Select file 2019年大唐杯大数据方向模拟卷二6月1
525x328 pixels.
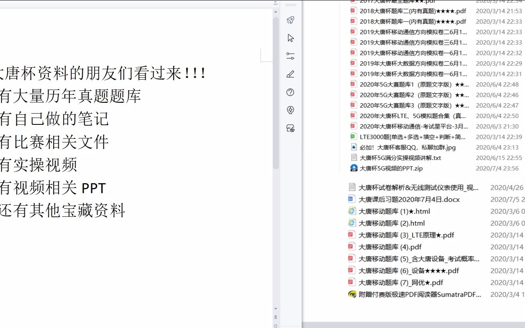(413, 63)
